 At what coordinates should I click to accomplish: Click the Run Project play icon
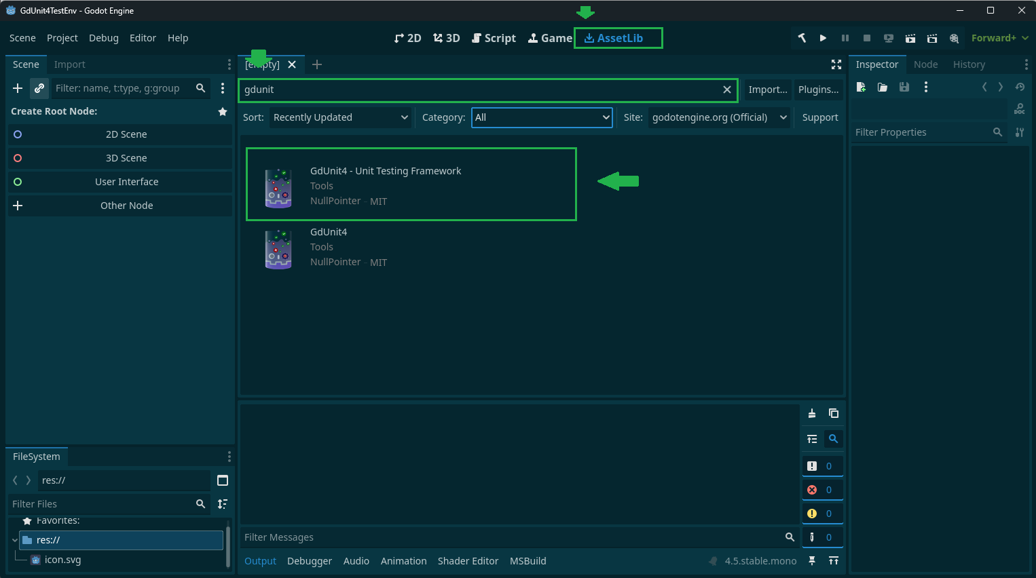pyautogui.click(x=823, y=38)
